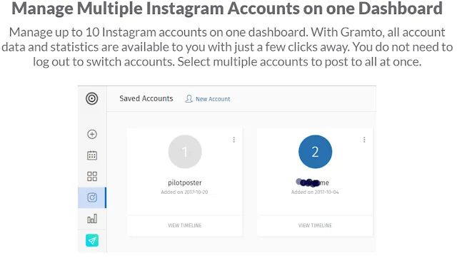Select the Saved Accounts heading tab
457x263 pixels.
coord(146,98)
